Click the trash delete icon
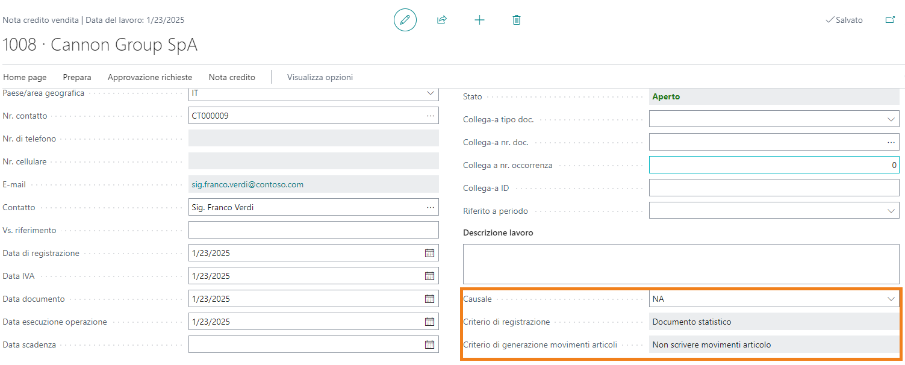 coord(516,20)
